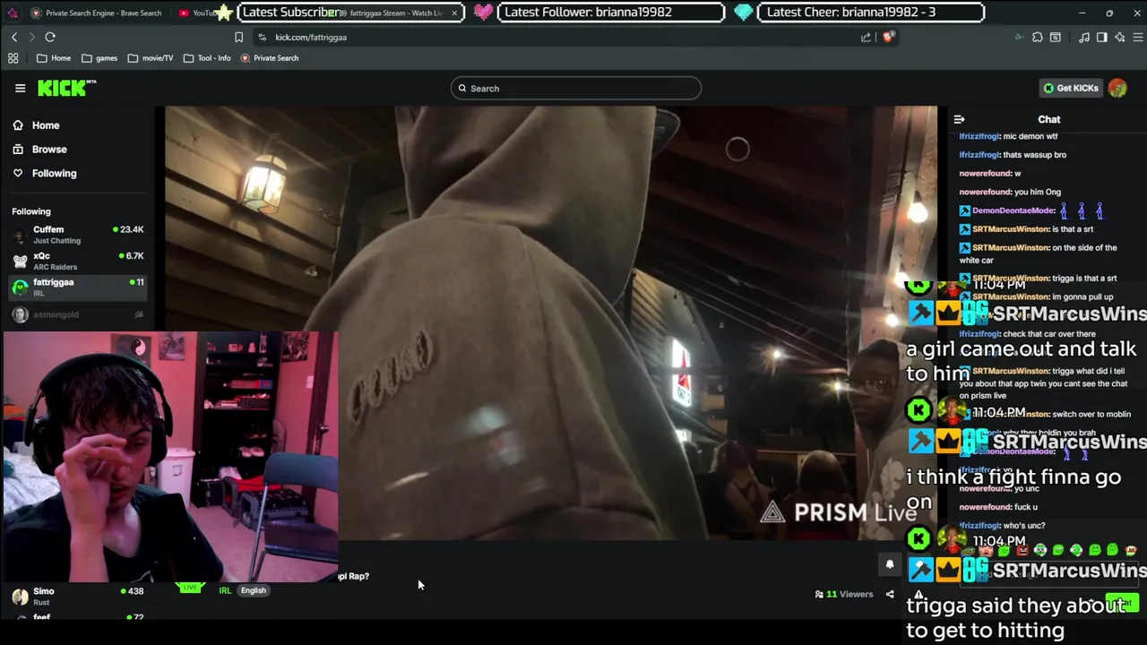Viewport: 1147px width, 645px height.
Task: Click the KICK logo
Action: tap(66, 88)
